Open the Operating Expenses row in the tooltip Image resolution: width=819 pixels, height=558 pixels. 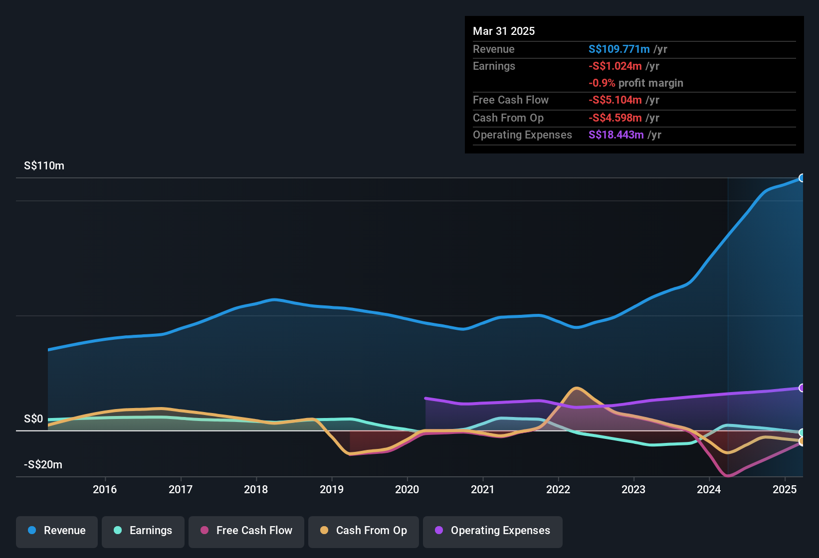(x=522, y=135)
